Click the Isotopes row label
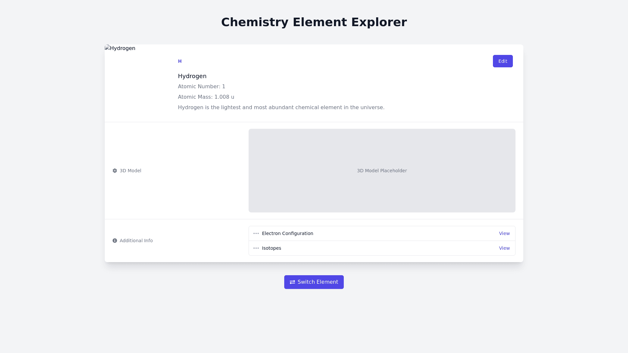This screenshot has height=353, width=628. click(x=271, y=248)
